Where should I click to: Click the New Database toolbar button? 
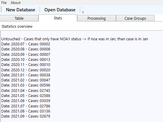(x=21, y=10)
